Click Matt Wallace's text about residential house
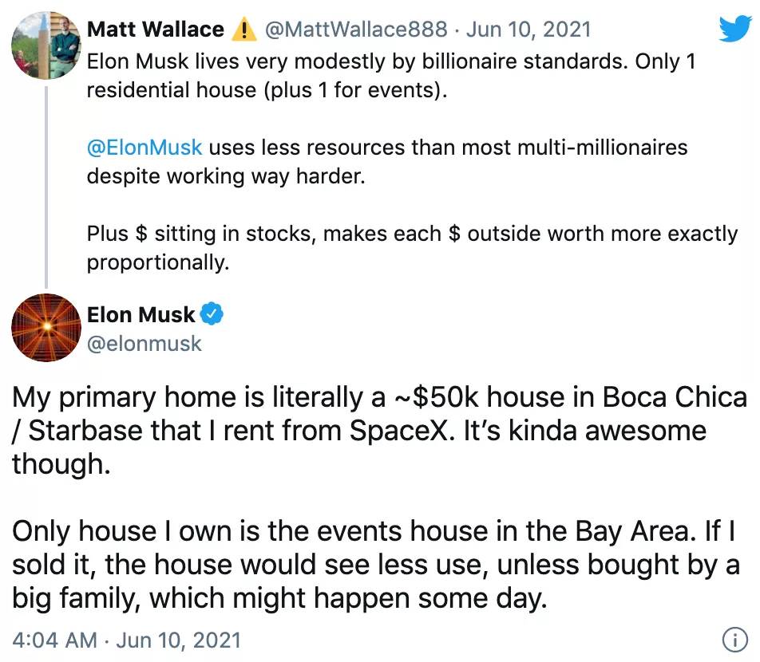 [390, 76]
